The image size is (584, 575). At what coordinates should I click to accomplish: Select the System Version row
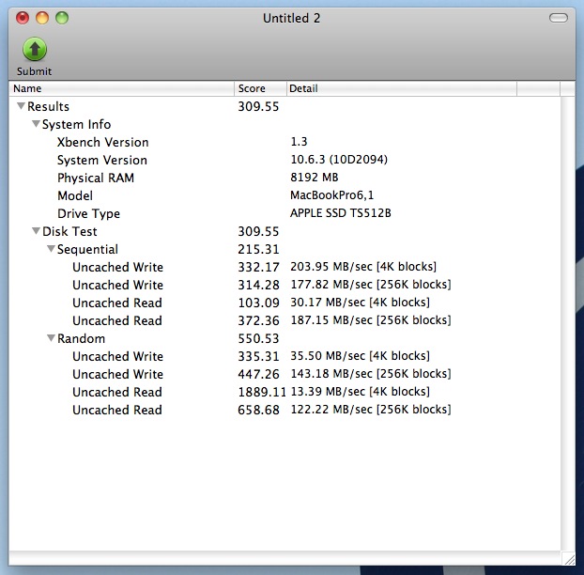[x=284, y=160]
